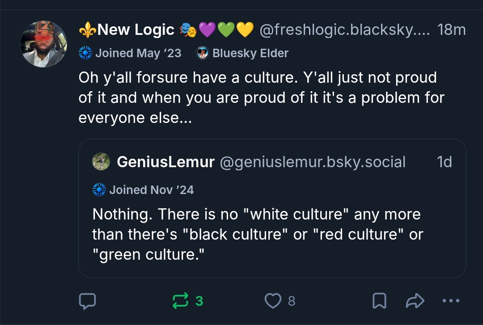Click the 18m post timestamp

click(x=452, y=30)
